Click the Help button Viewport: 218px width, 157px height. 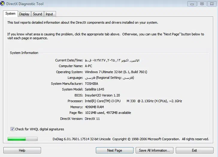pos(22,150)
